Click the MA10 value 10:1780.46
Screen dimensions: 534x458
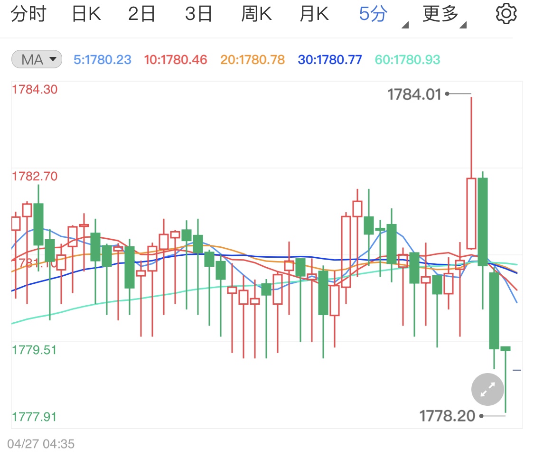[x=175, y=60]
